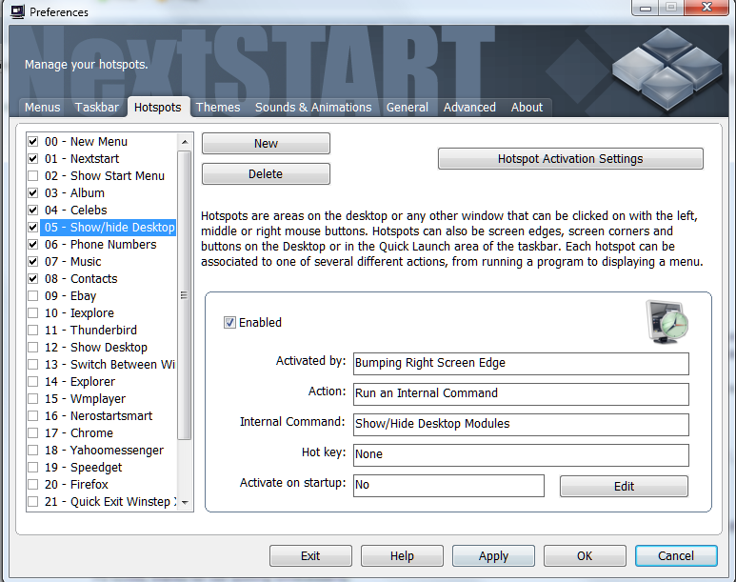Go to the Advanced tab
The image size is (736, 582).
coord(469,108)
